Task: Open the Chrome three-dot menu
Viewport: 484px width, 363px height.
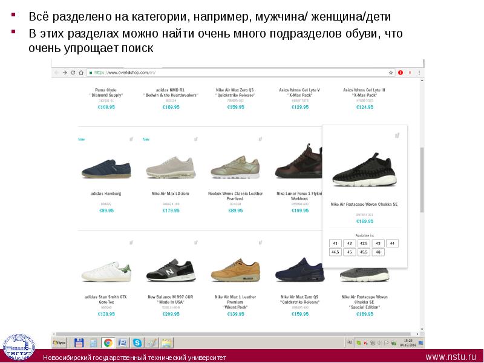Action: pyautogui.click(x=419, y=73)
